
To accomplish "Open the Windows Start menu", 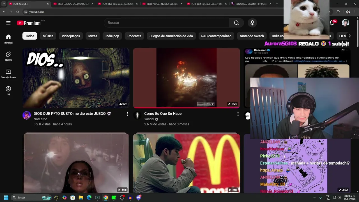I will (x=6, y=198).
